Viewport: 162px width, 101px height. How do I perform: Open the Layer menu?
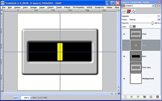click(x=42, y=8)
